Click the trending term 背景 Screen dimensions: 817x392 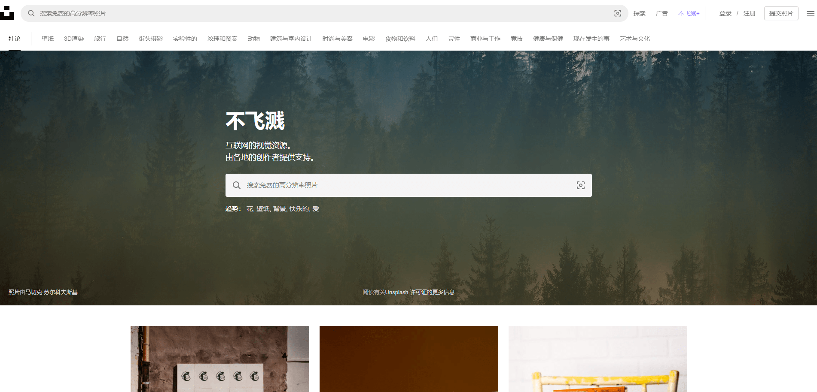[280, 209]
